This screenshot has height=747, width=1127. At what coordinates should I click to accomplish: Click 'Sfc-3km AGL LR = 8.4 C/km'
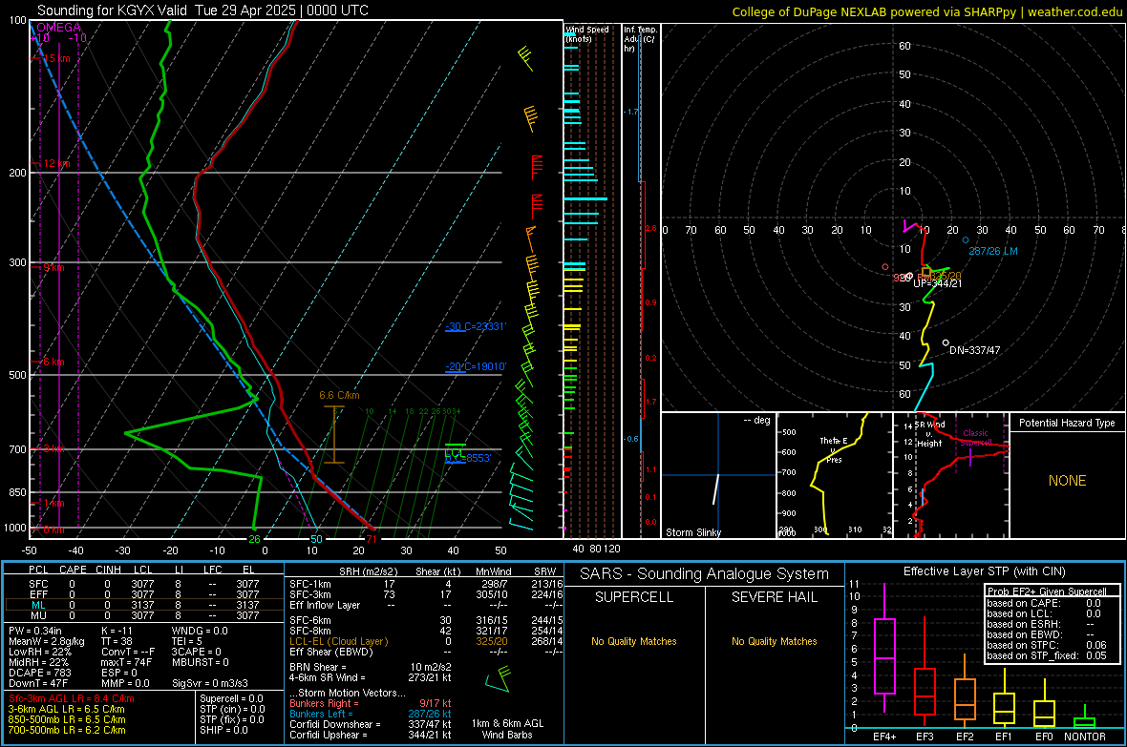(72, 699)
